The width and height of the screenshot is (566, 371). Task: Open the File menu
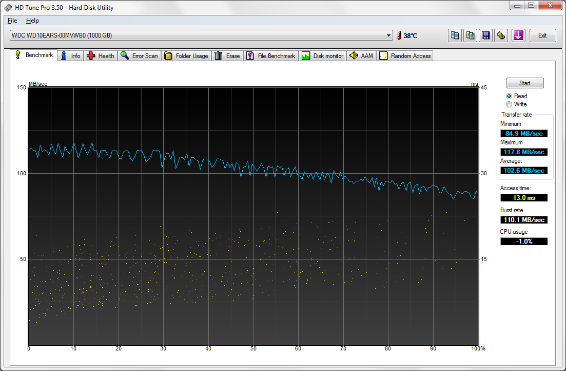pyautogui.click(x=12, y=21)
